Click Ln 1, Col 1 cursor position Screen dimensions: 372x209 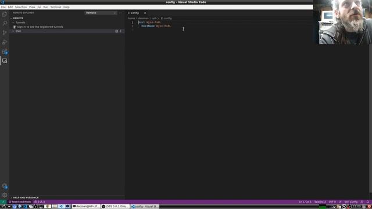pyautogui.click(x=305, y=202)
